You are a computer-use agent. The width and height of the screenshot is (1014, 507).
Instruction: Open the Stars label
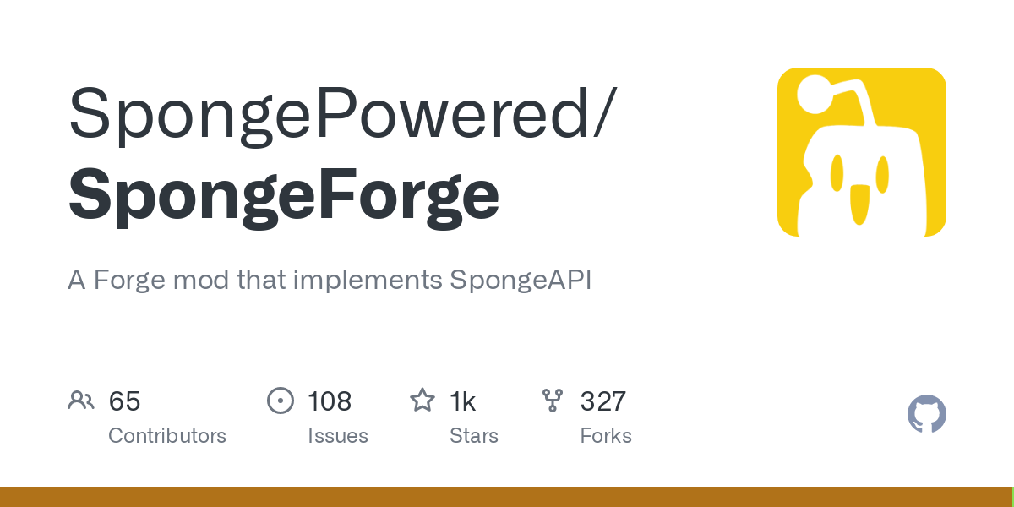(474, 436)
